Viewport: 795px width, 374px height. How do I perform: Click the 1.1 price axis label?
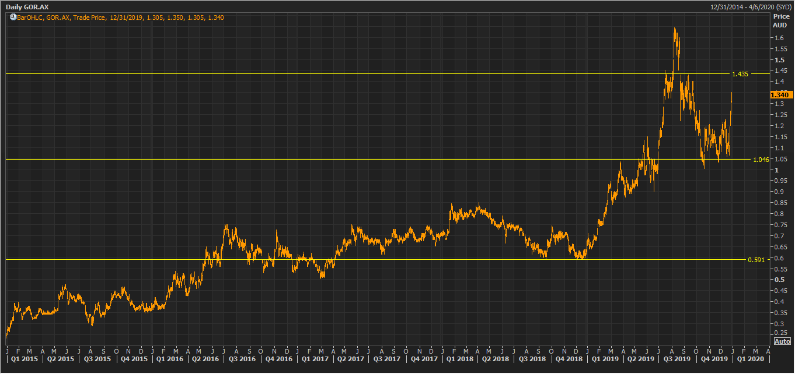coord(779,148)
